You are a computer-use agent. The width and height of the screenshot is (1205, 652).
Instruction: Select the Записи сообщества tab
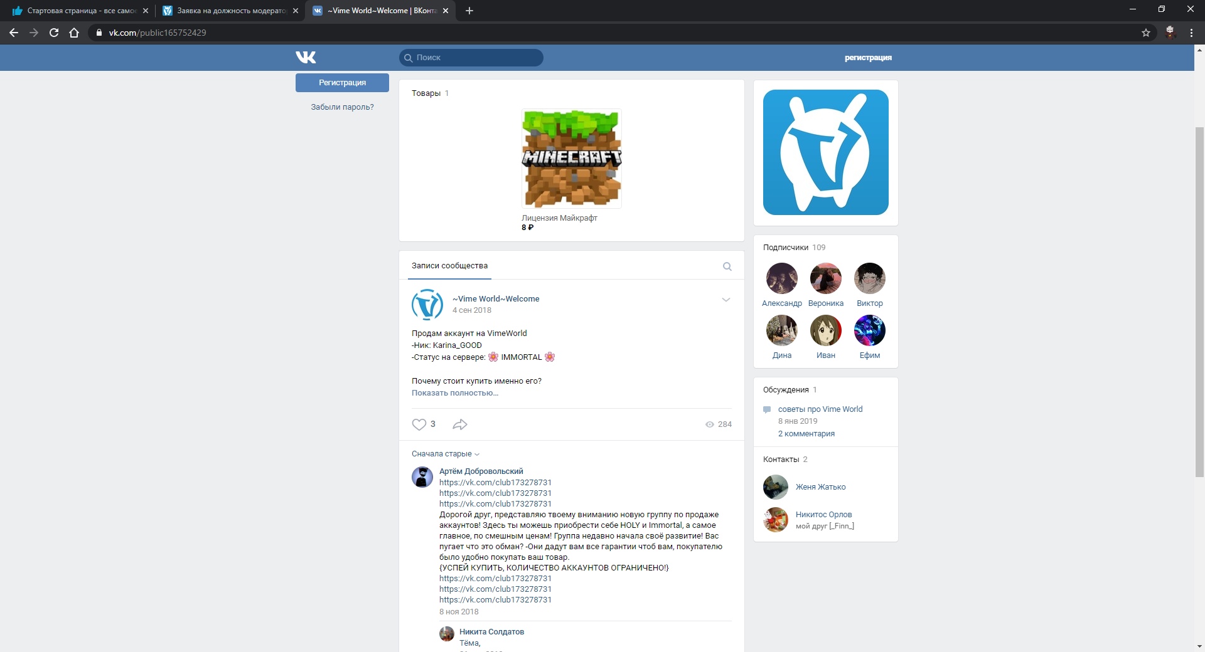point(449,266)
